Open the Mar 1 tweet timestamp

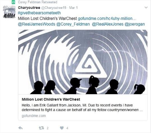pyautogui.click(x=73, y=8)
